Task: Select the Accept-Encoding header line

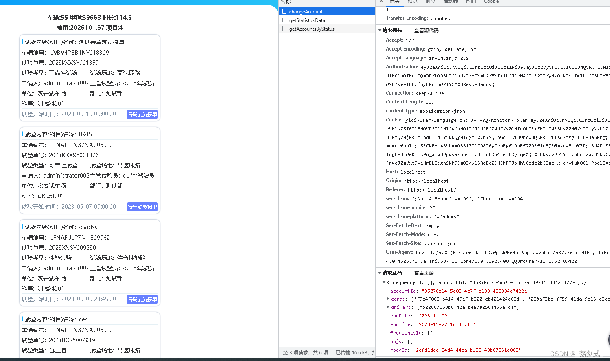Action: coord(431,49)
